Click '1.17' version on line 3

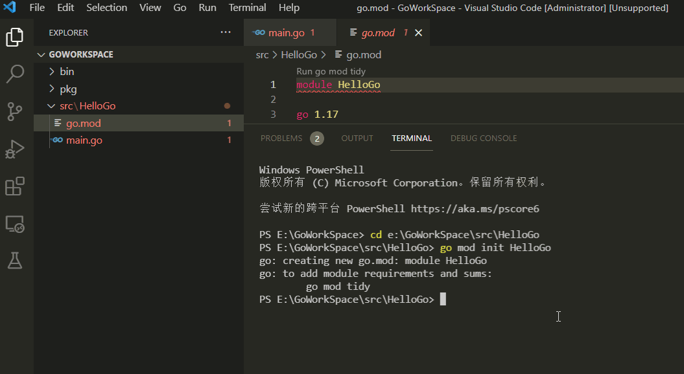tap(326, 114)
